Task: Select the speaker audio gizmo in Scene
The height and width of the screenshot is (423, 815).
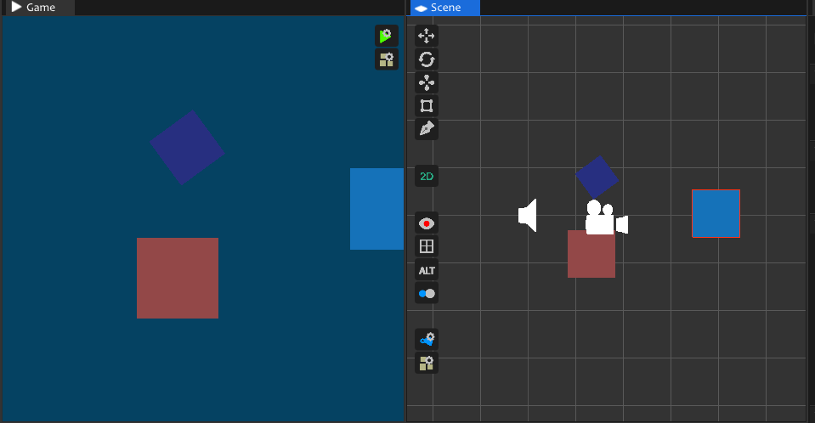Action: (528, 215)
